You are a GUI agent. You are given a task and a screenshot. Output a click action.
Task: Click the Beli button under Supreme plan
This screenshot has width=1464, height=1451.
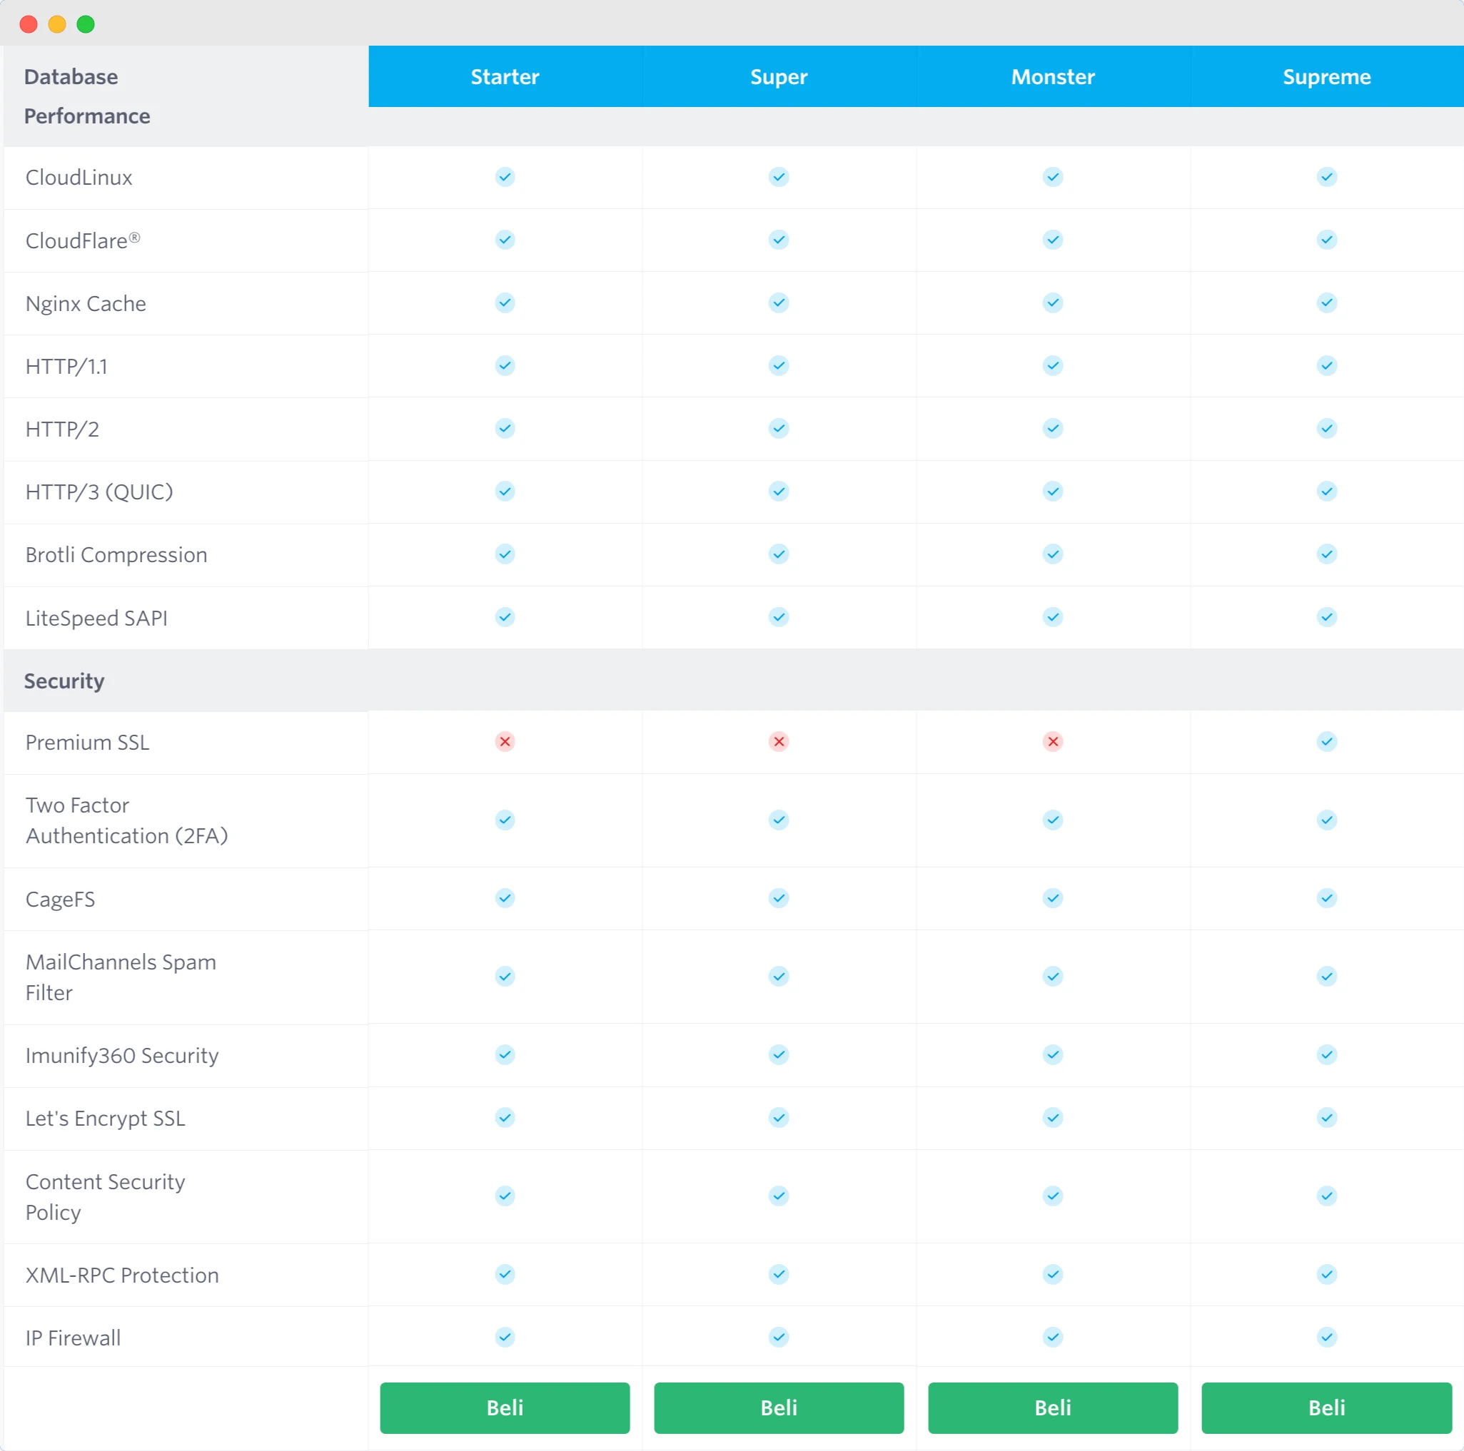(1326, 1407)
